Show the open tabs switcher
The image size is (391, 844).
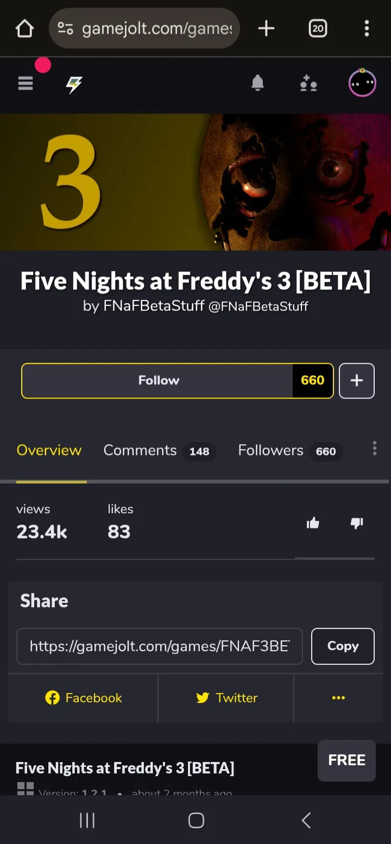(x=318, y=28)
